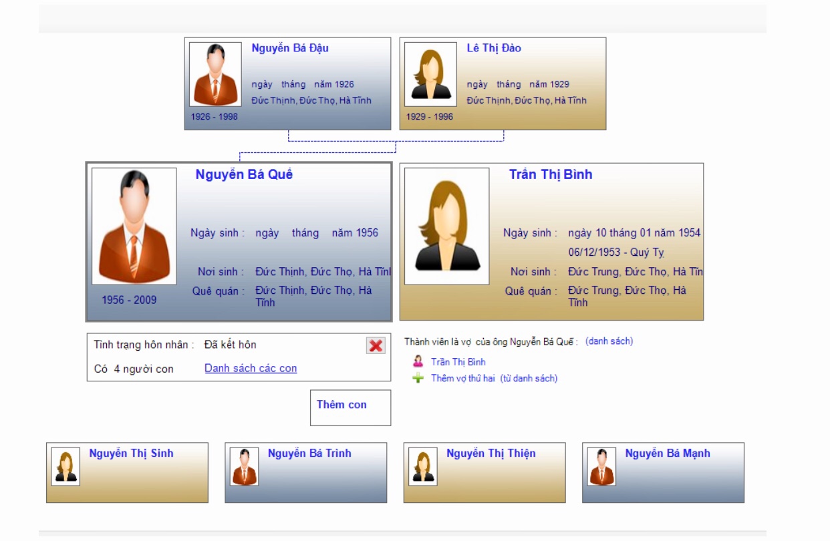
Task: Click Nguyễn Bá Đậu's avatar photo
Action: point(215,74)
